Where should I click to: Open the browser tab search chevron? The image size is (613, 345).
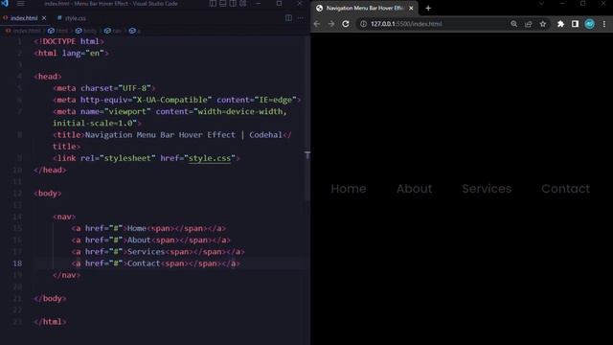tap(541, 4)
